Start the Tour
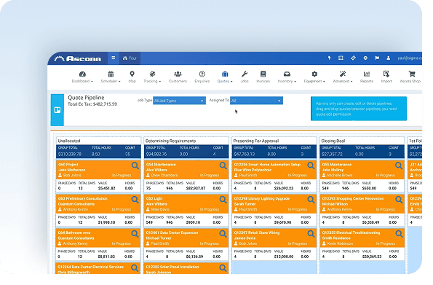The height and width of the screenshot is (285, 433). (130, 58)
